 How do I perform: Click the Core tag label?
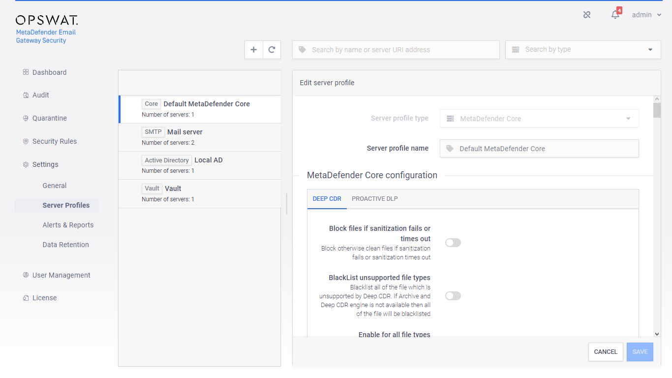click(x=152, y=104)
